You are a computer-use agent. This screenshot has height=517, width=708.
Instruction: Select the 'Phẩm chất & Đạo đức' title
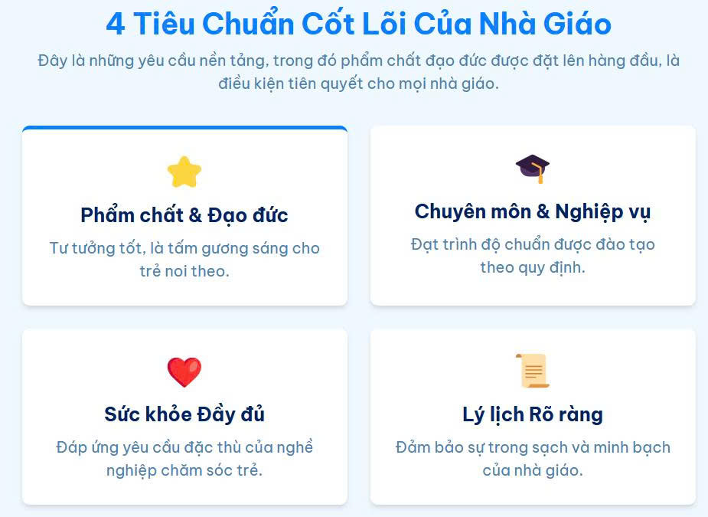pyautogui.click(x=184, y=215)
